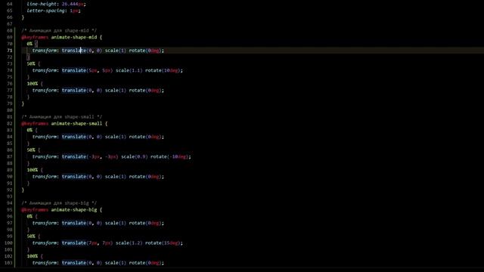Viewport: 484px width, 272px height.
Task: Click scale(1) on line 71
Action: tap(116, 51)
